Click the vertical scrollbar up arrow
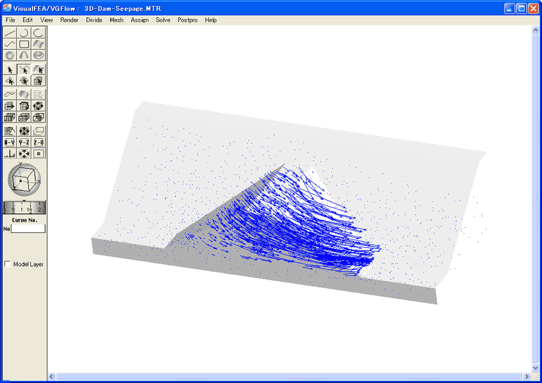 click(535, 30)
